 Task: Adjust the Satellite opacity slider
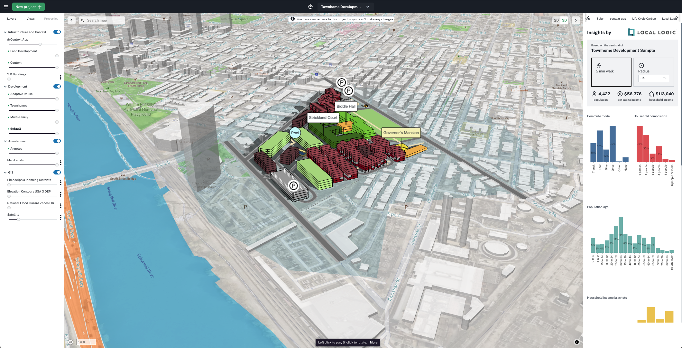click(19, 219)
